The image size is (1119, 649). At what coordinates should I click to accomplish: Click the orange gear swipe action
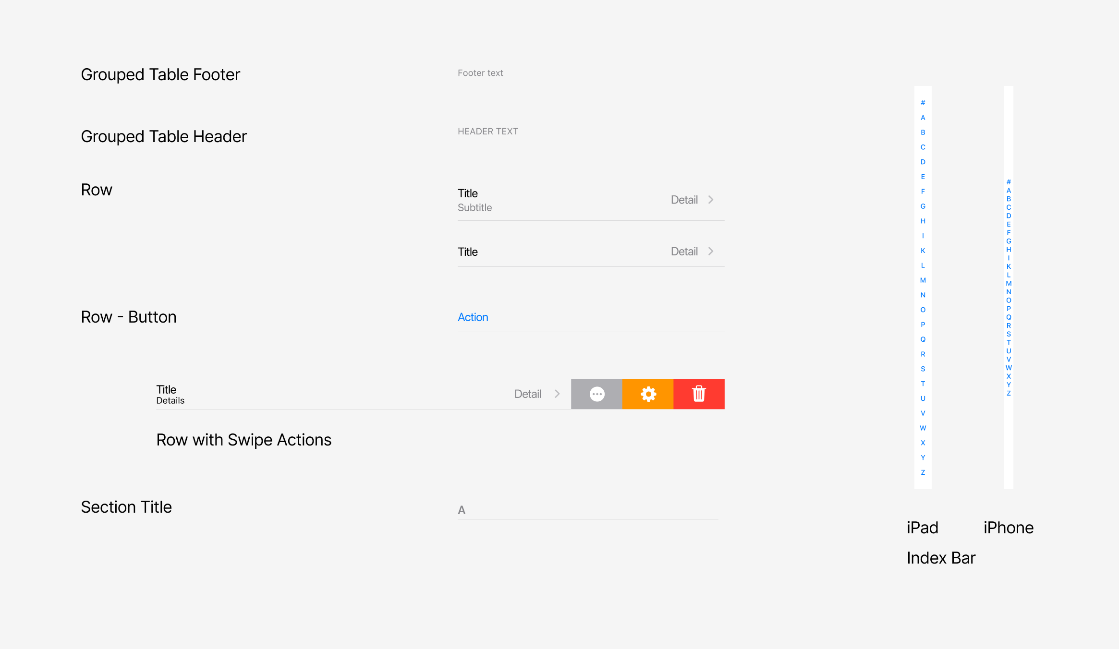coord(648,394)
